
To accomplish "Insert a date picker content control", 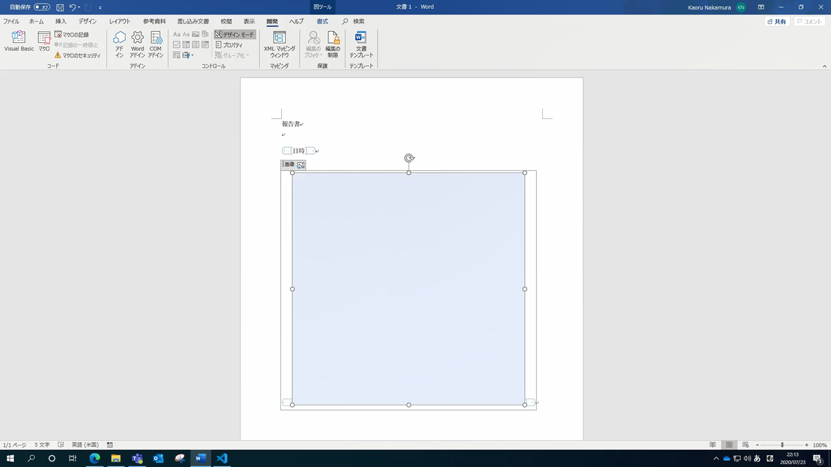I will tap(205, 44).
